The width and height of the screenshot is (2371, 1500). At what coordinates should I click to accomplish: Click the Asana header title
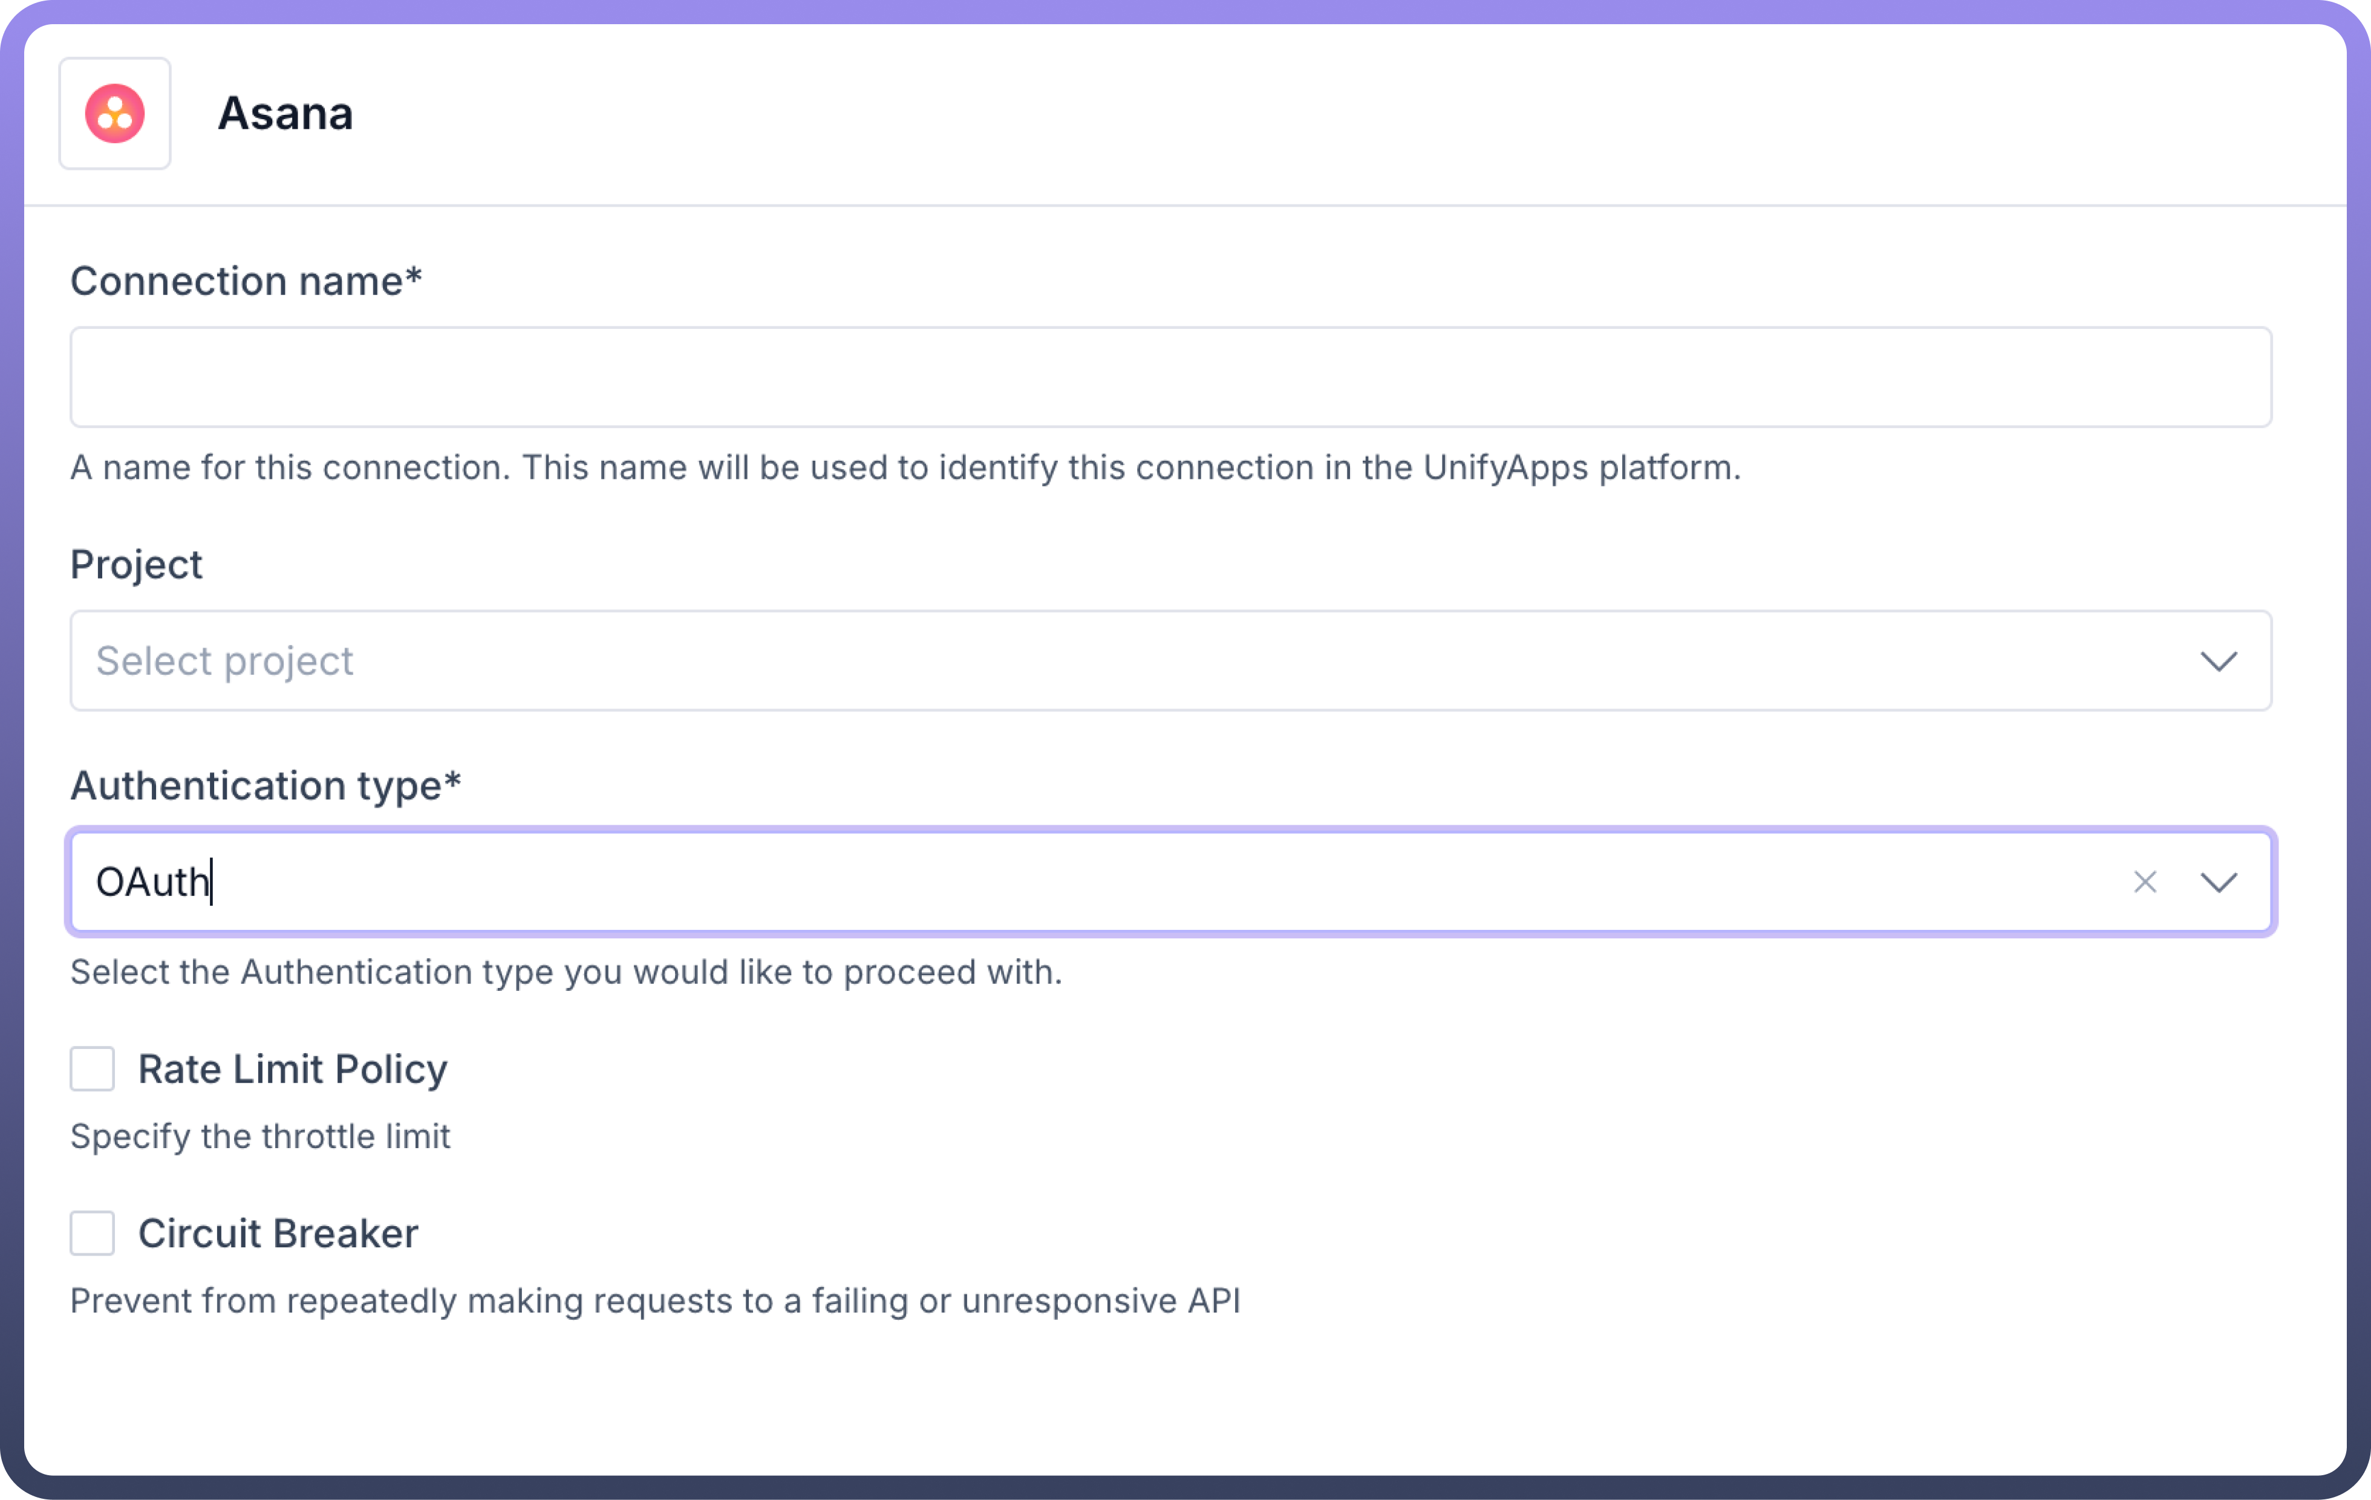point(284,113)
